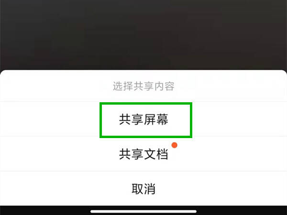Click the orange badge on the 共享文档 row

tap(174, 145)
